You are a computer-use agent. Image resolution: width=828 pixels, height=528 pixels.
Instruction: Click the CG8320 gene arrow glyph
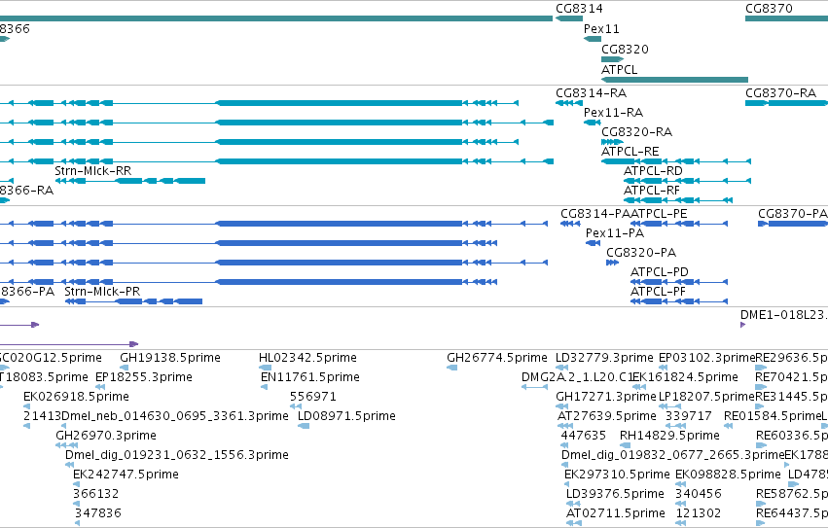(613, 59)
